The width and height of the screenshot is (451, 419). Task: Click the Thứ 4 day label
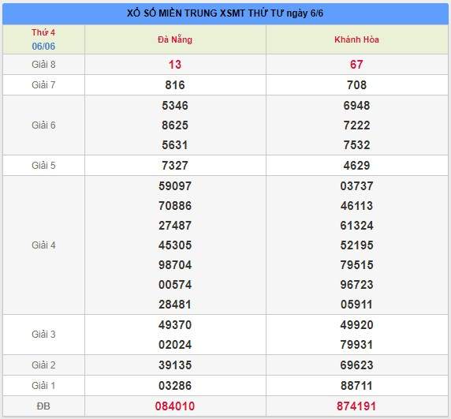(43, 32)
